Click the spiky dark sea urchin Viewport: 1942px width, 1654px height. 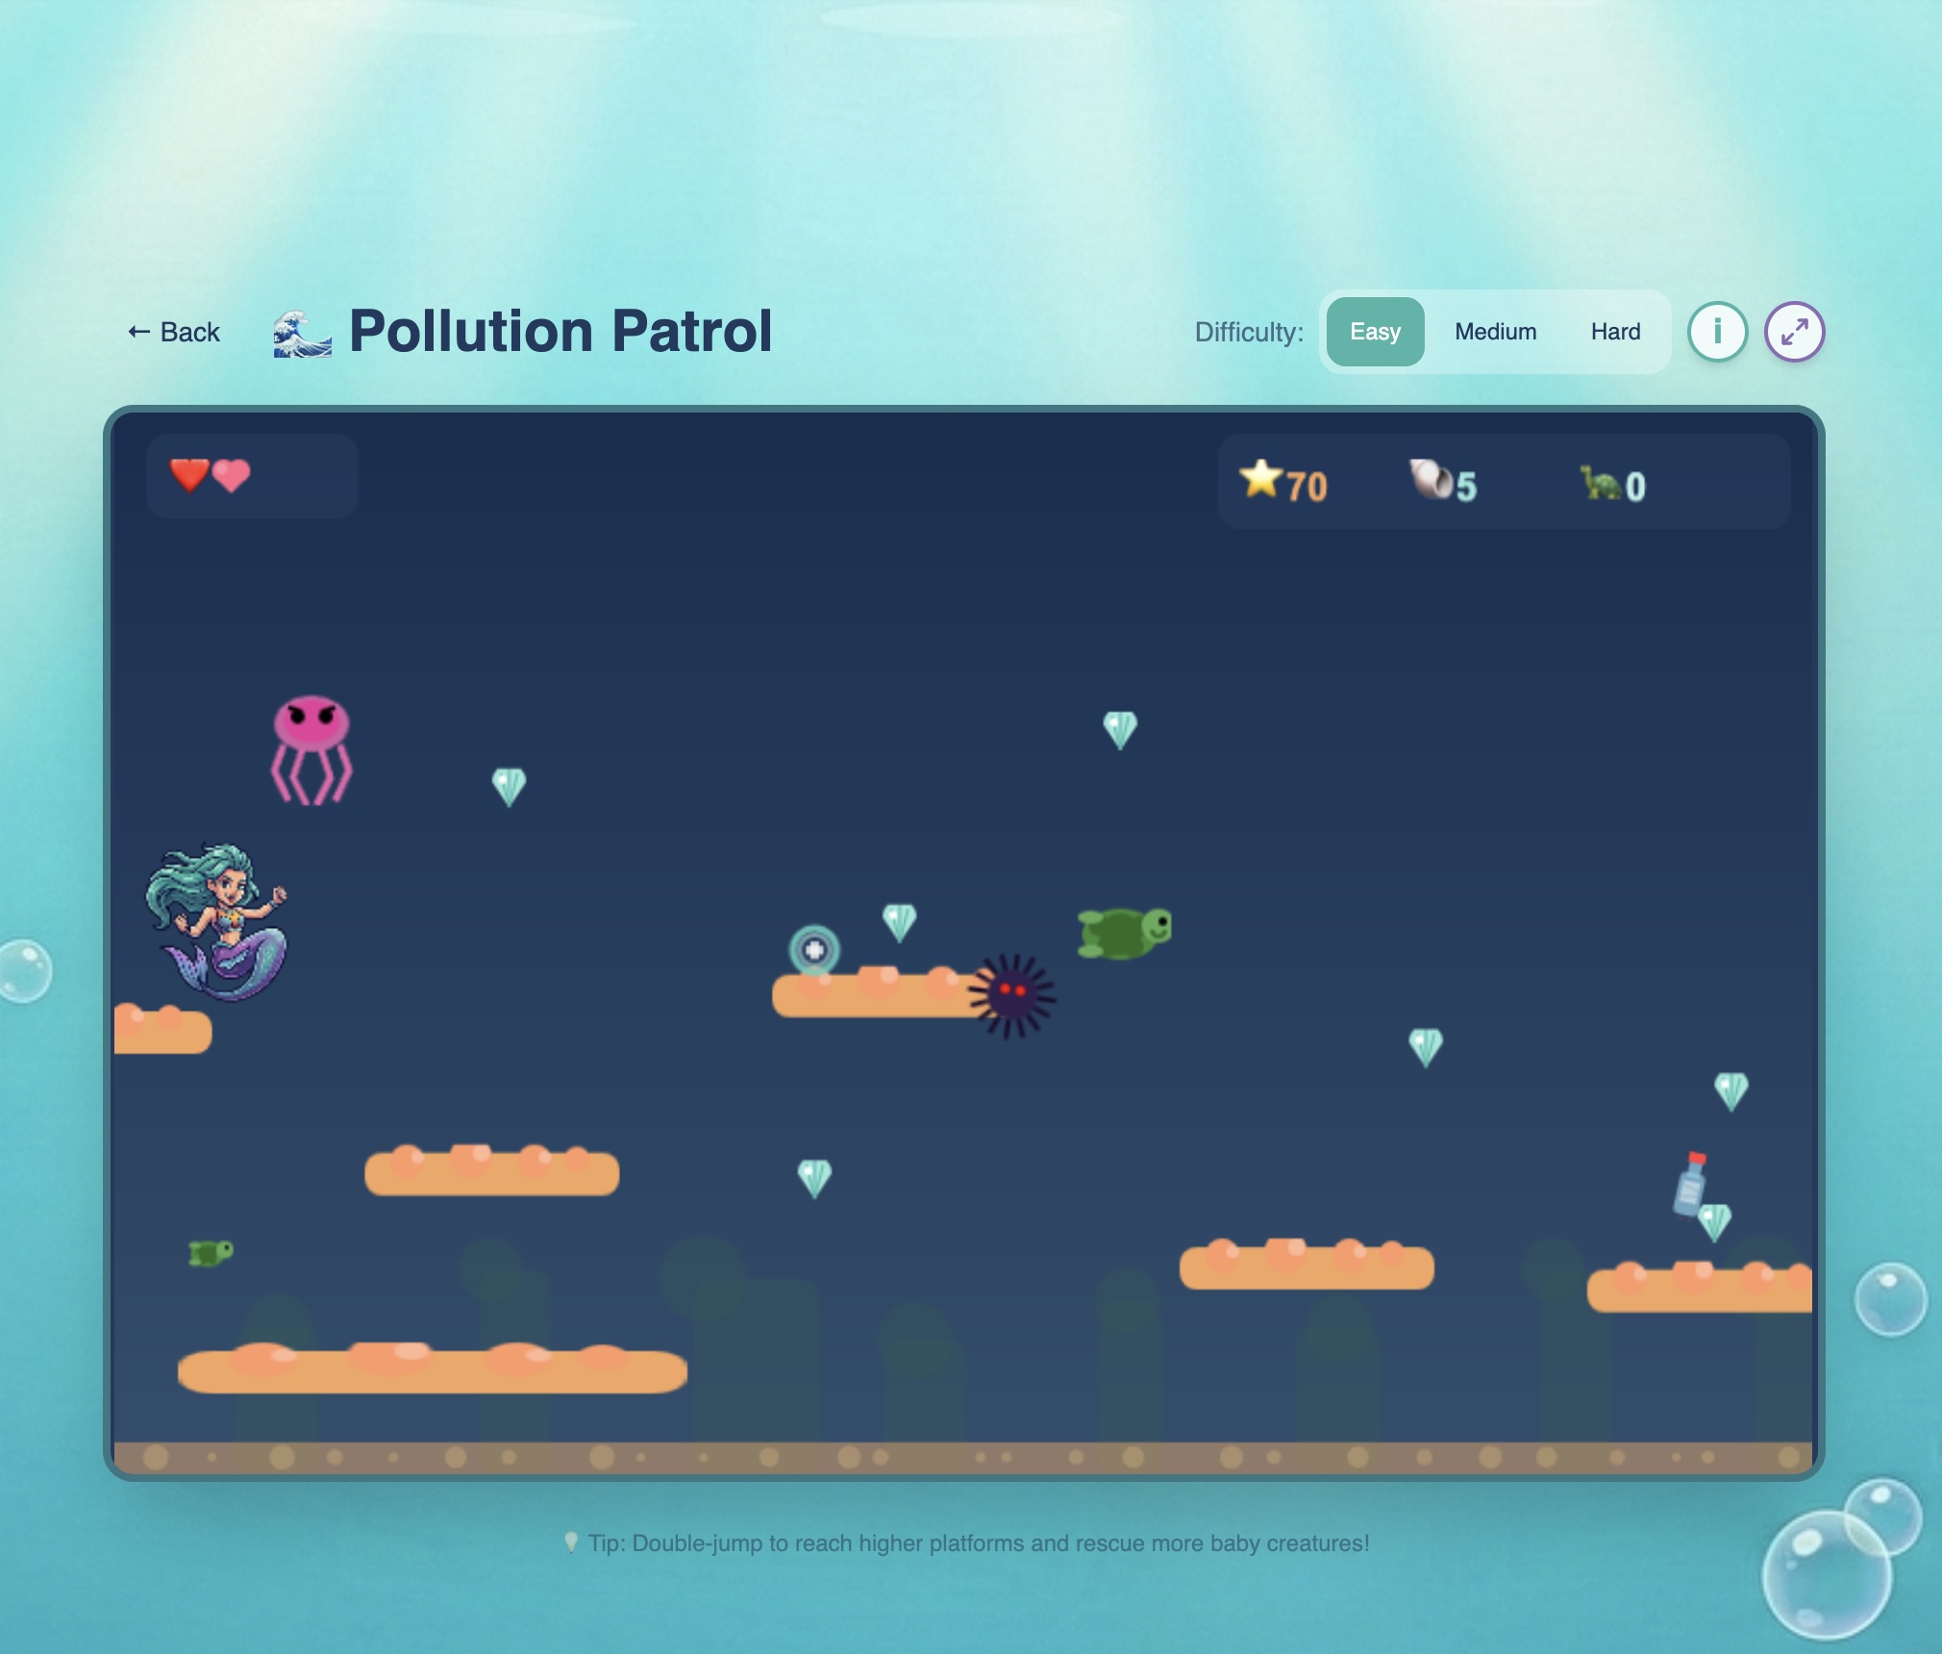[x=1011, y=995]
